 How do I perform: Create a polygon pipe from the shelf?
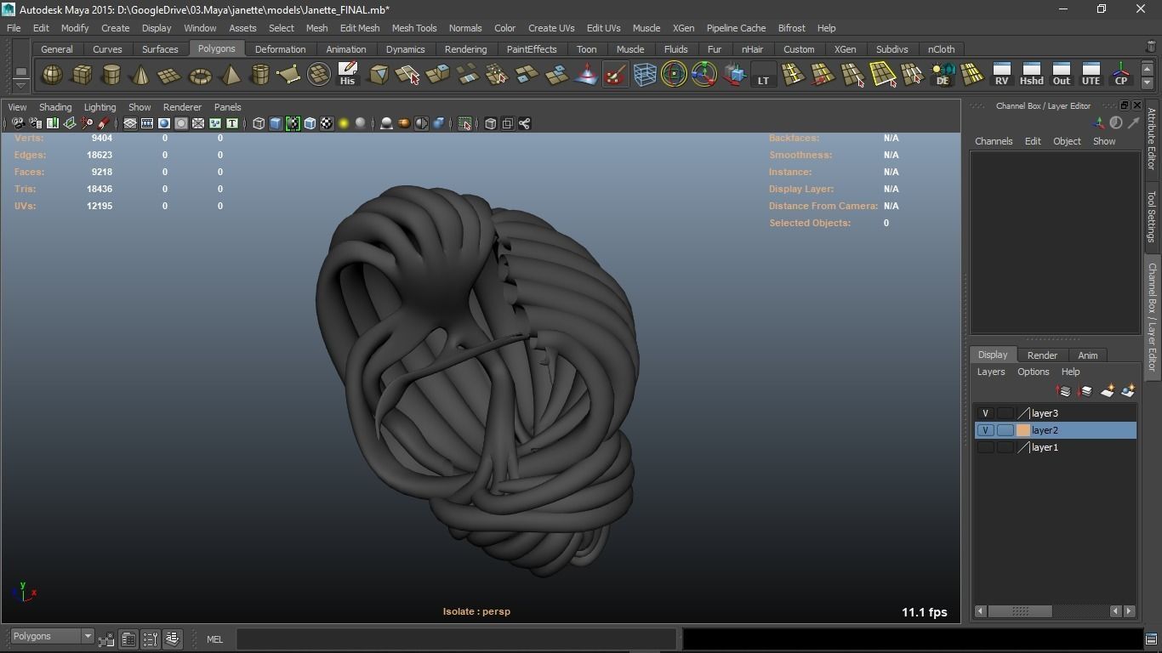click(259, 75)
